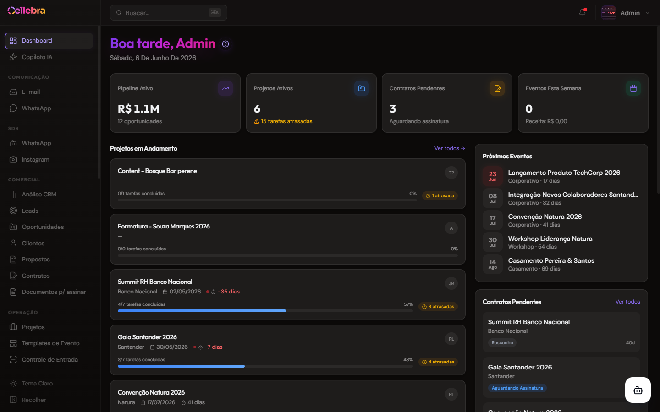Viewport: 660px width, 412px height.
Task: Click the 4 atrasadas badge
Action: click(x=438, y=362)
